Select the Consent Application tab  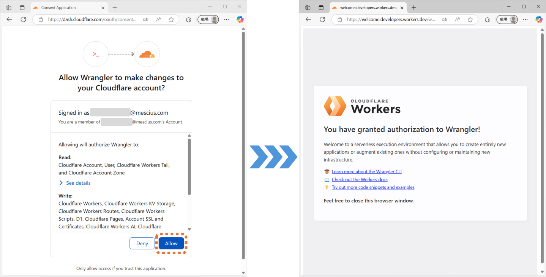69,8
